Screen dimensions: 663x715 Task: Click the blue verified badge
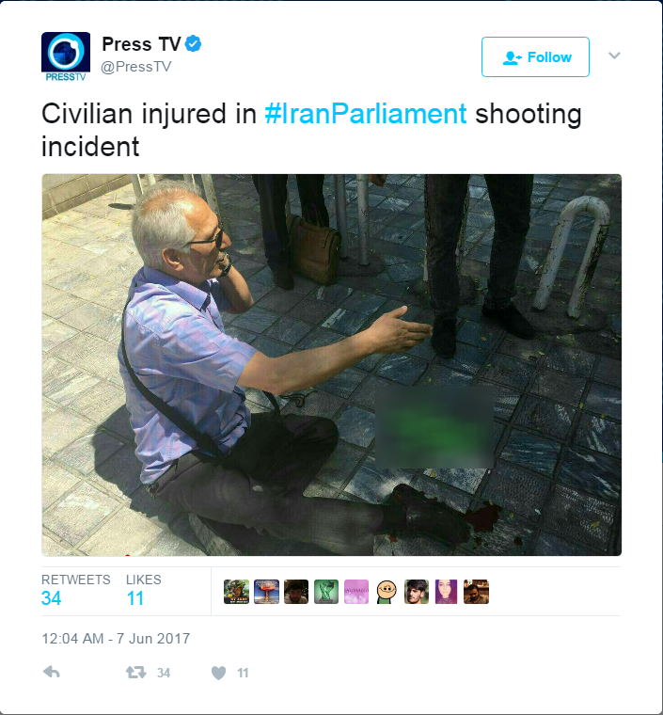pos(193,44)
